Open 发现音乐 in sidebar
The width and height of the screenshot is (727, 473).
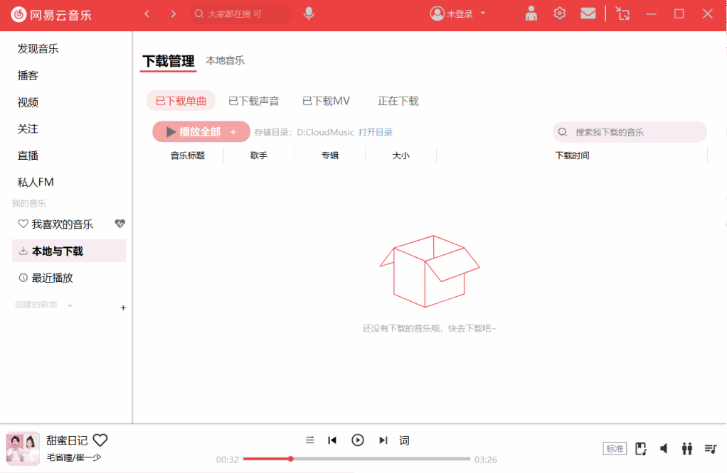38,48
